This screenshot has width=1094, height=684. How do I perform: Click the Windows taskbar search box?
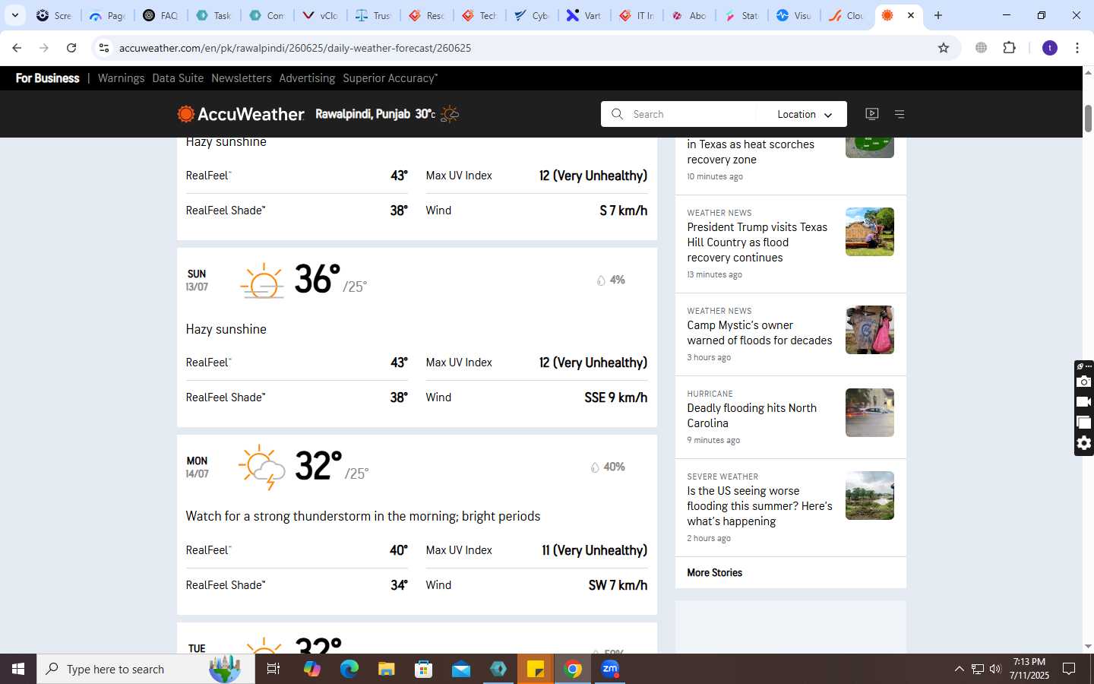click(146, 669)
